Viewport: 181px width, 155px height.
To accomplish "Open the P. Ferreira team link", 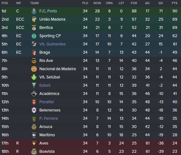I will pyautogui.click(x=49, y=118).
